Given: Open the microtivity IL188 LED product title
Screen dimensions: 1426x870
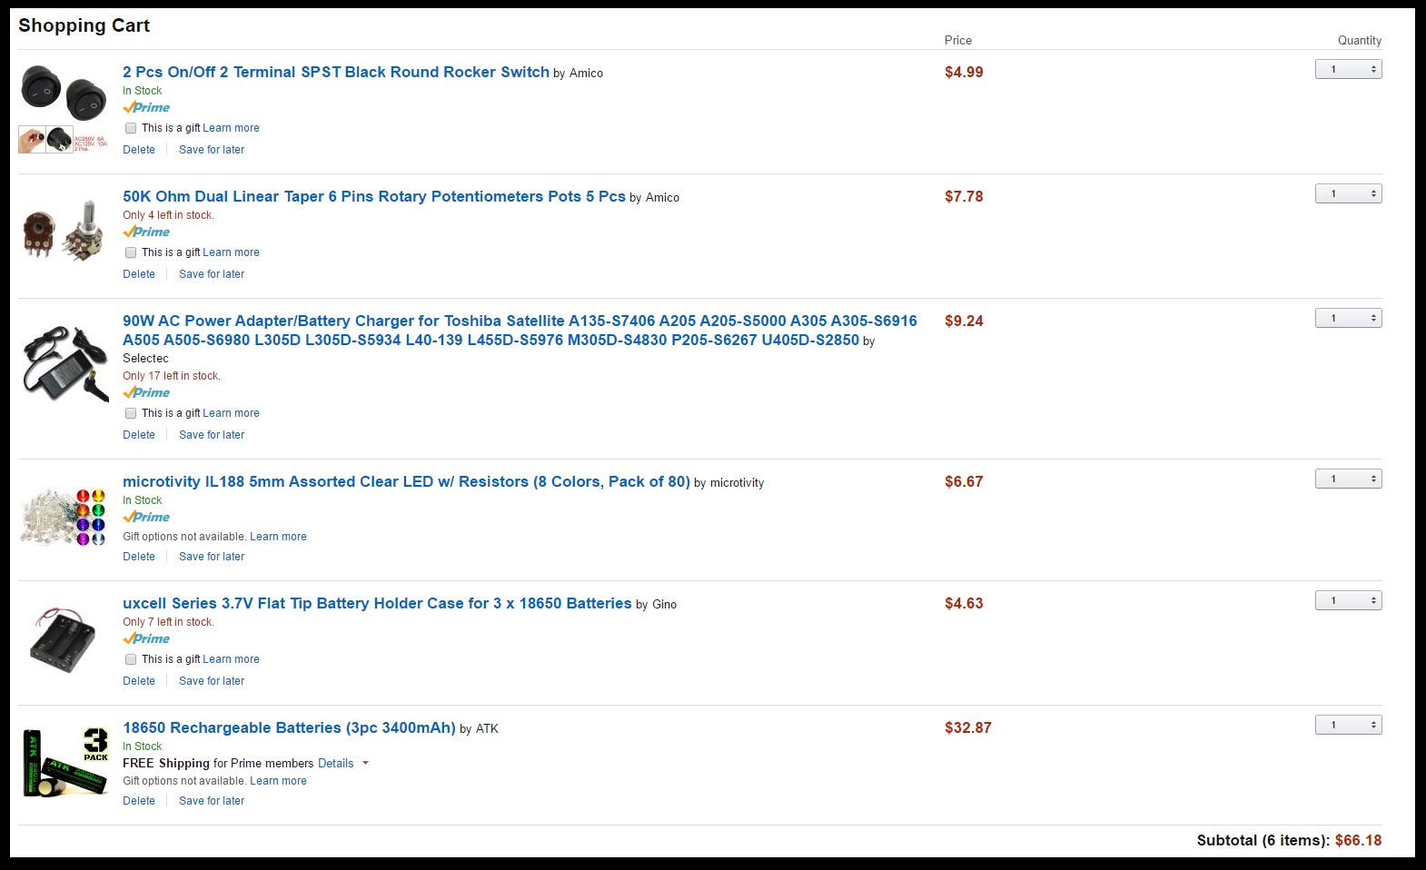Looking at the screenshot, I should pyautogui.click(x=406, y=481).
